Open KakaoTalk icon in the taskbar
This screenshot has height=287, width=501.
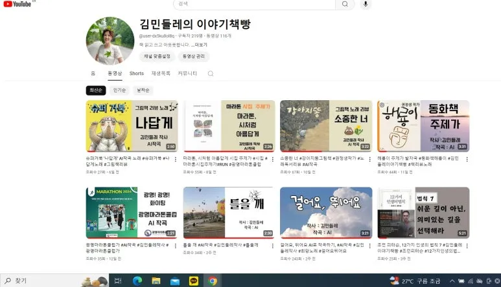coord(194,281)
